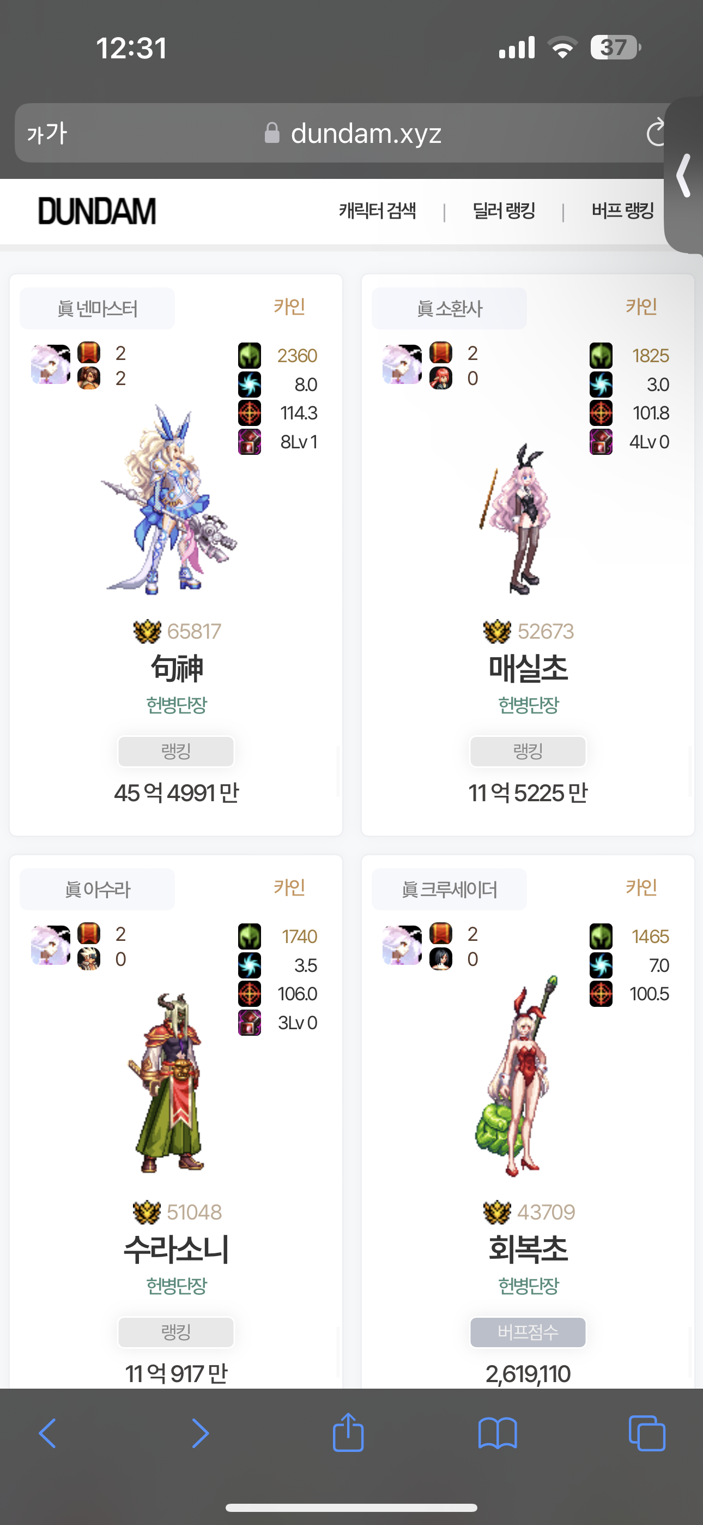The image size is (703, 1525).
Task: Click the crown rank icon beside 65817
Action: coord(147,631)
